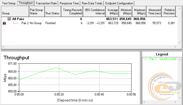Click the Pair Group Name column header
183x105 pixels.
(37, 11)
